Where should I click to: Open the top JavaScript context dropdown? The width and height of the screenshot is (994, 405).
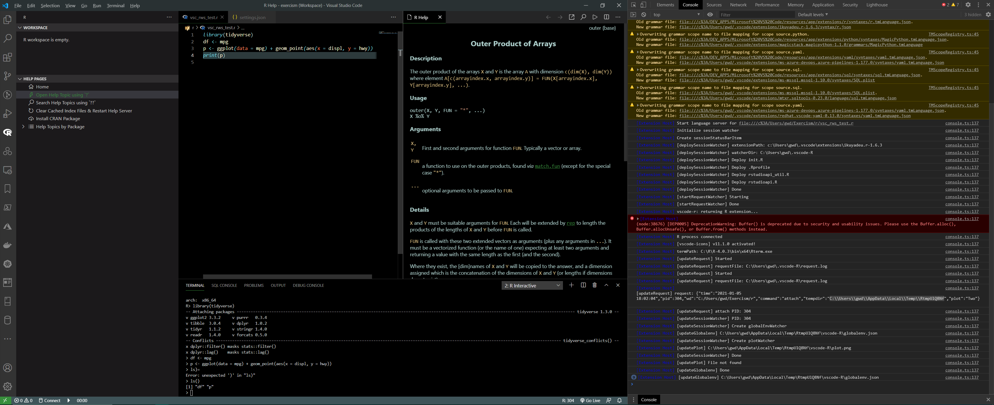click(x=676, y=15)
